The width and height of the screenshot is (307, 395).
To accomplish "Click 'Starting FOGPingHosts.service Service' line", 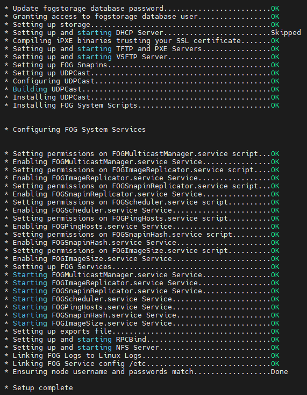I will [142, 307].
